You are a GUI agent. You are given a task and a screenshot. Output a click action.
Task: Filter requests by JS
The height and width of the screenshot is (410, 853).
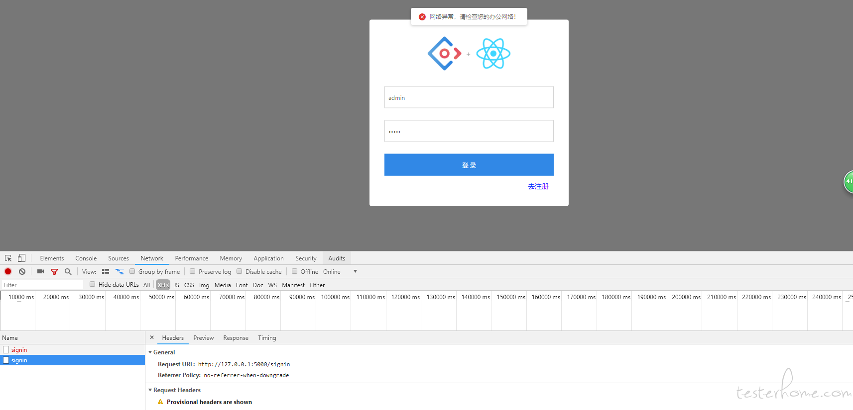[x=176, y=285]
